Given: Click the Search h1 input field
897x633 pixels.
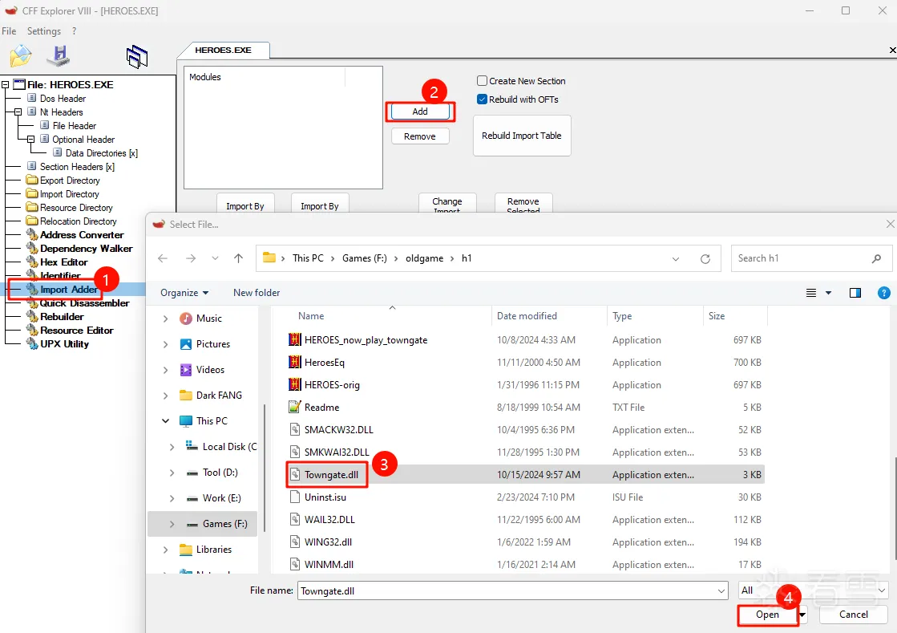Looking at the screenshot, I should point(802,258).
